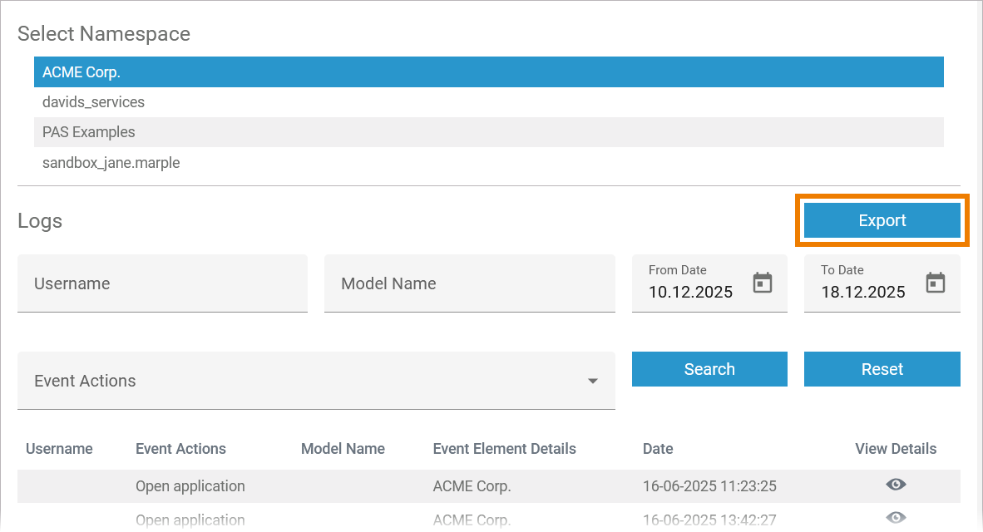The height and width of the screenshot is (532, 983).
Task: Open the From Date calendar picker
Action: coord(762,283)
